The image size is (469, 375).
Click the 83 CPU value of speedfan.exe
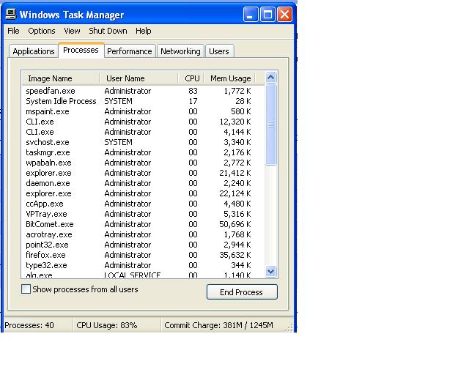click(193, 91)
